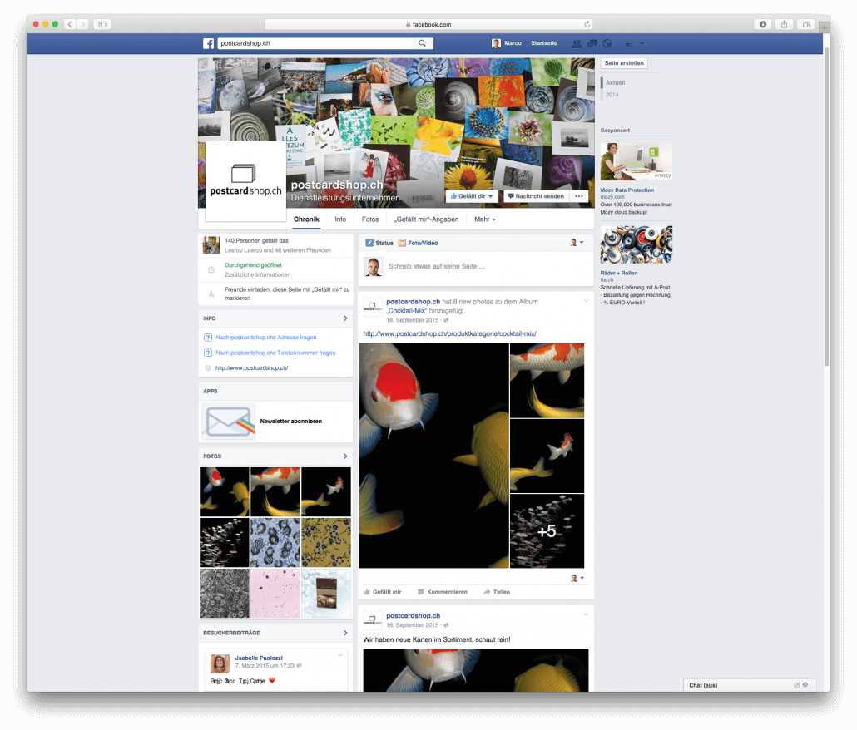Open the liking-as selector below post photos

(577, 578)
